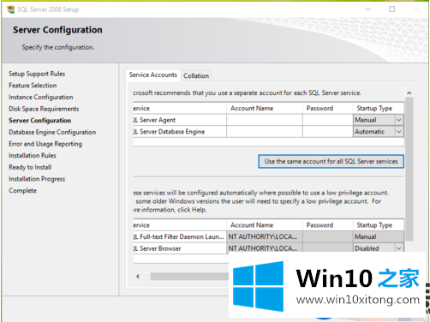This screenshot has width=430, height=322.
Task: Select Complete step in sidebar
Action: coord(22,191)
